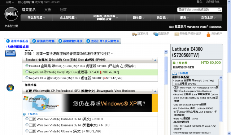The width and height of the screenshot is (231, 135).
Task: Click the Intel processor icon
Action: [10, 53]
